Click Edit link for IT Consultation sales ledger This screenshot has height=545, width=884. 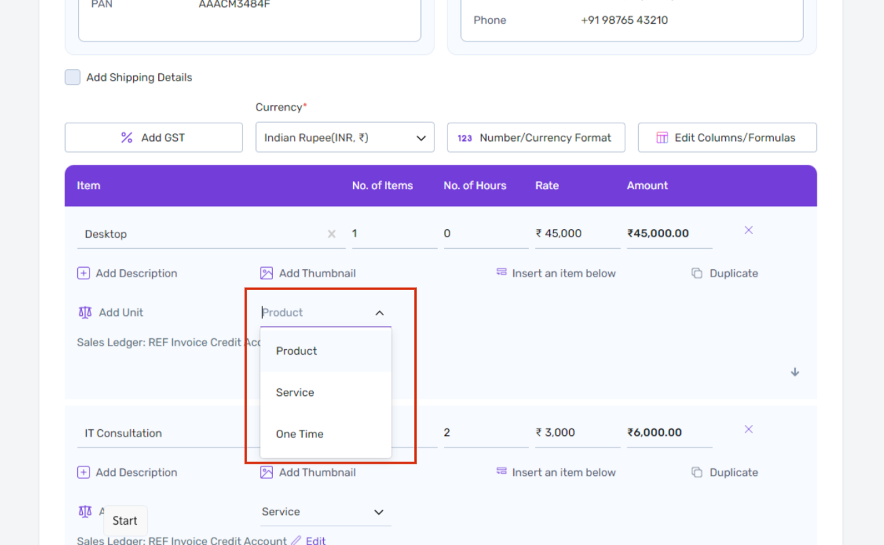[316, 541]
